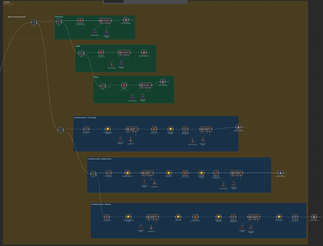Click the HTTP request node in Reporting section
The image size is (323, 246).
[x=295, y=217]
